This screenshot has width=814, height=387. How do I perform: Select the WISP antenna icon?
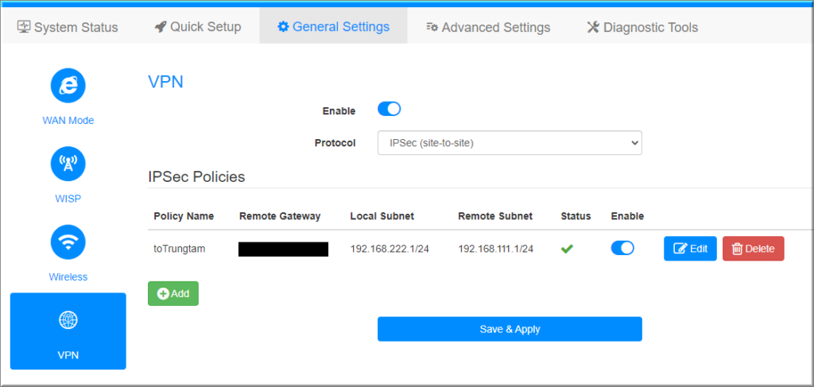(x=68, y=164)
